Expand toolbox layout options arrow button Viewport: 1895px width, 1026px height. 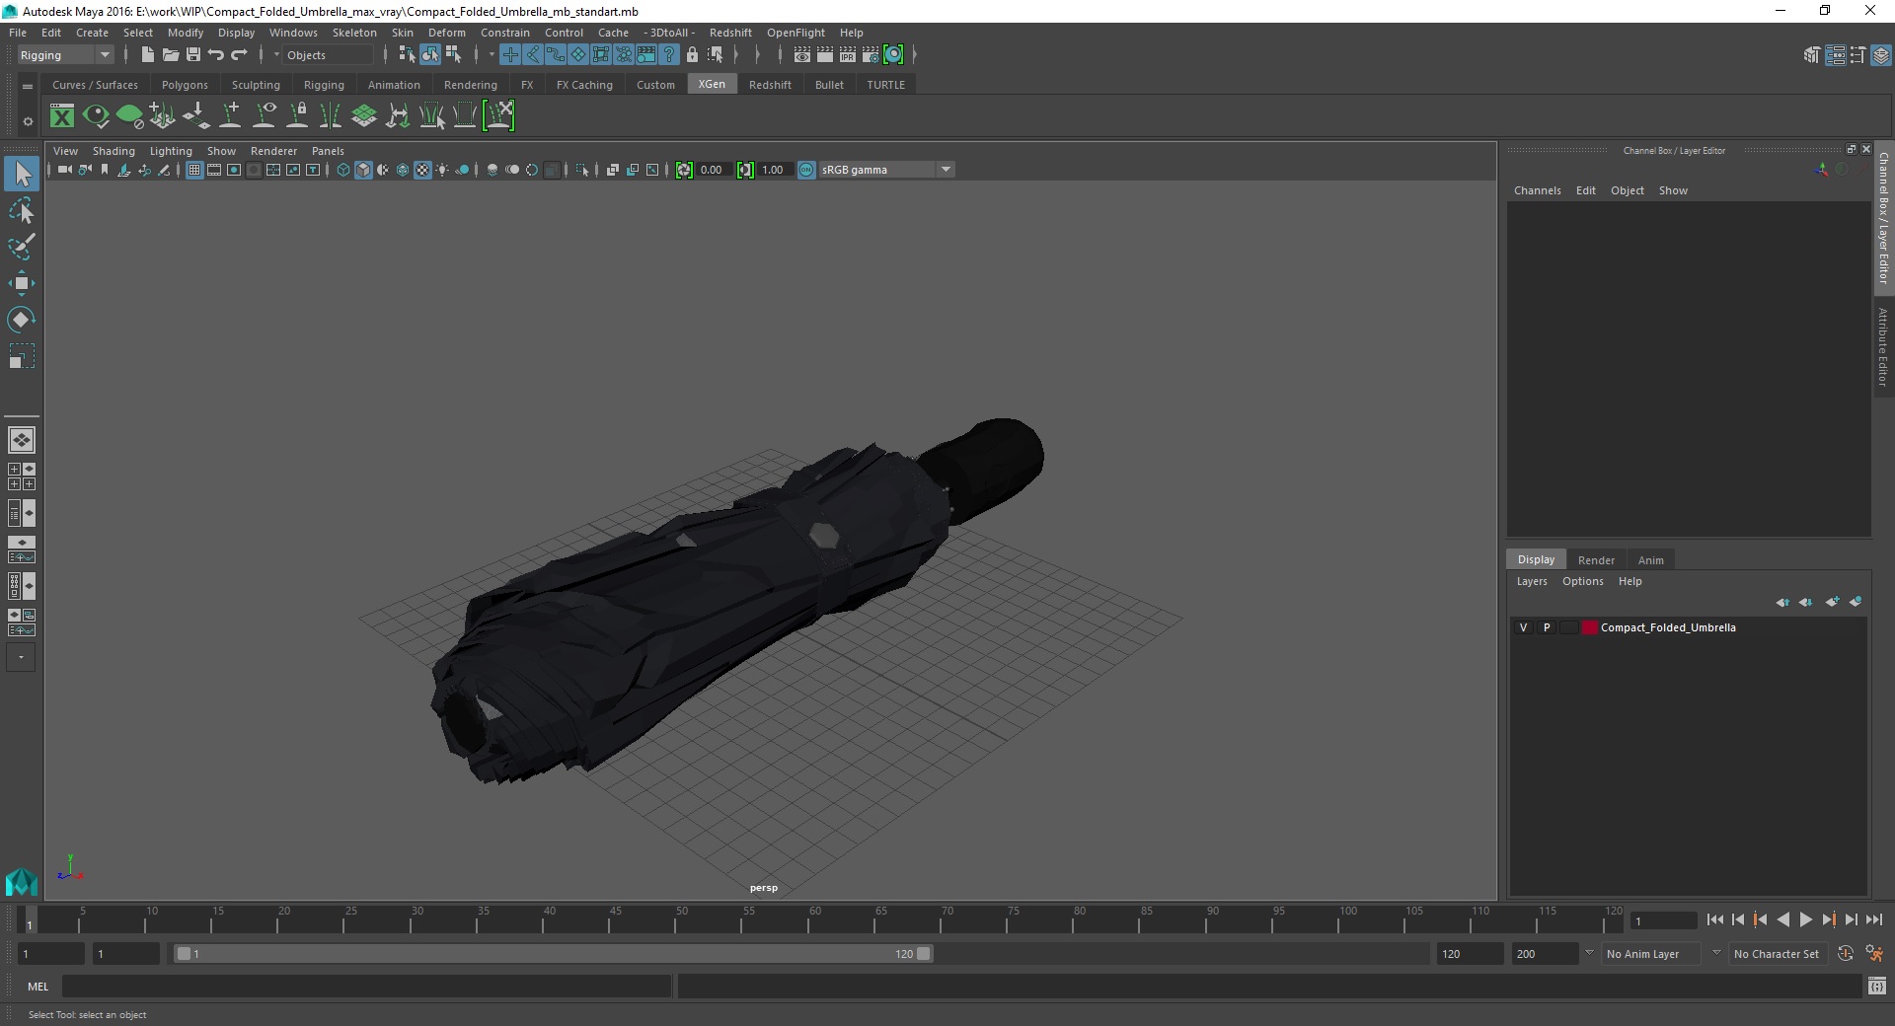coord(21,657)
